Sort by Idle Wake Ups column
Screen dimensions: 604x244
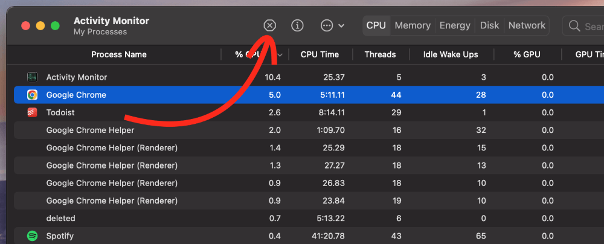click(x=451, y=54)
